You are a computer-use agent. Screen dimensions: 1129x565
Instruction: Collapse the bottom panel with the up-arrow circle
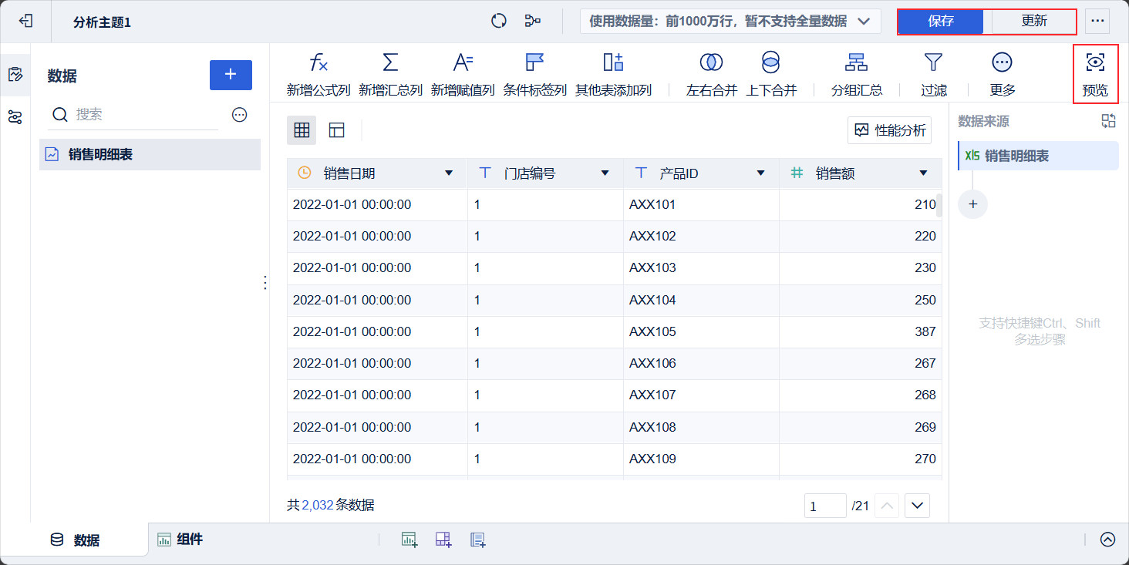tap(1107, 540)
